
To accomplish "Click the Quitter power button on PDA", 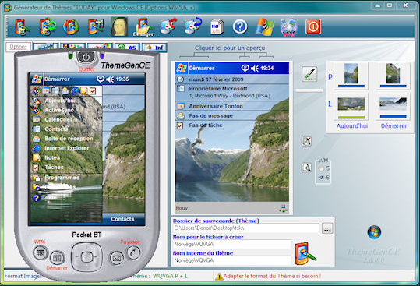I will click(86, 57).
